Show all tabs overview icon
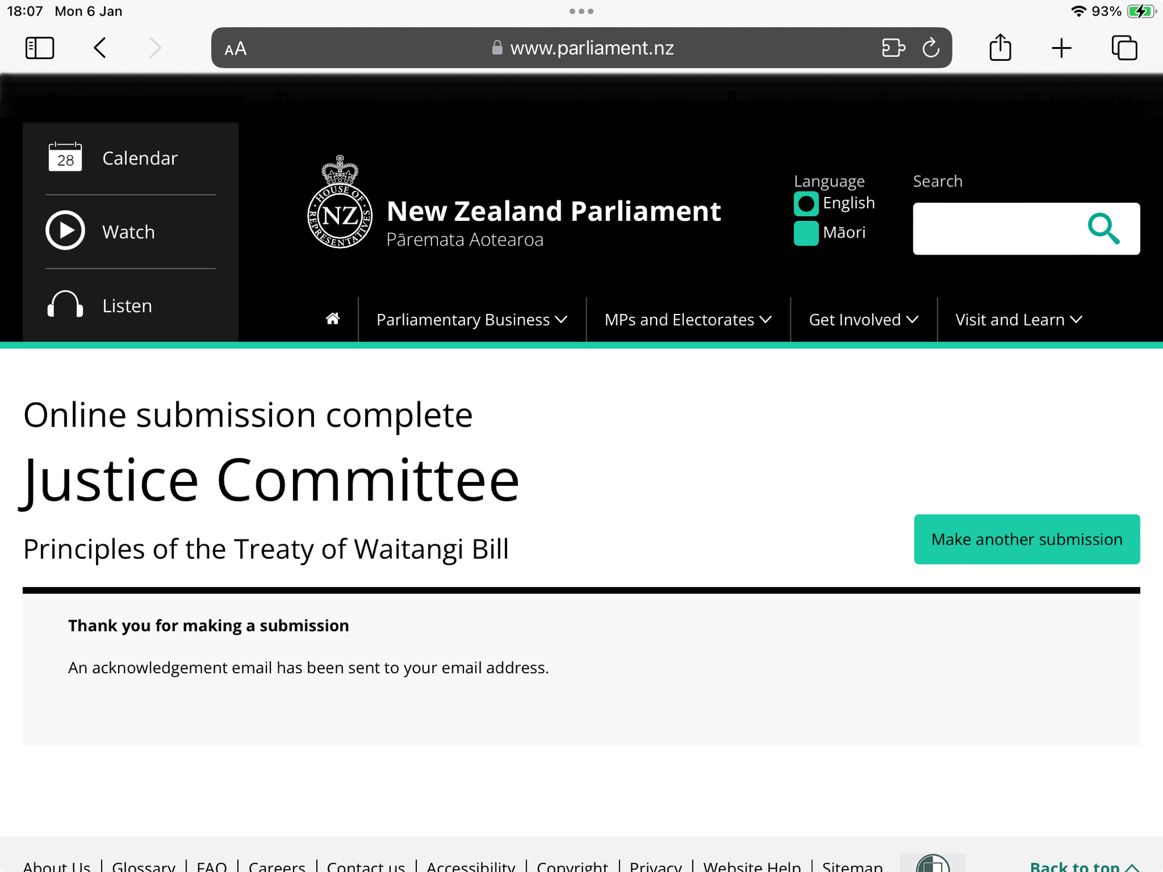Screen dimensions: 1163x872 pyautogui.click(x=1124, y=48)
